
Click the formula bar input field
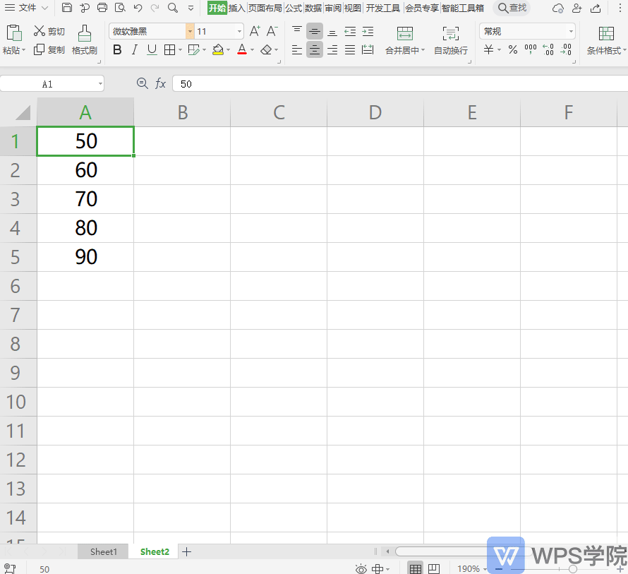(x=395, y=84)
